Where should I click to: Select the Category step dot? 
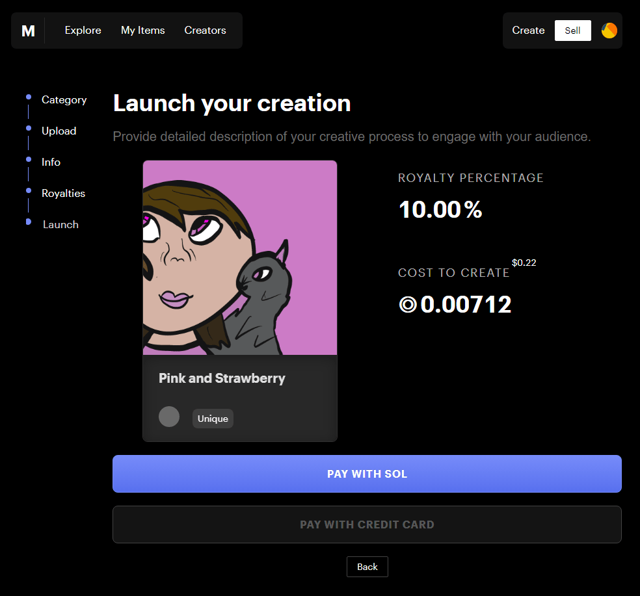[29, 97]
